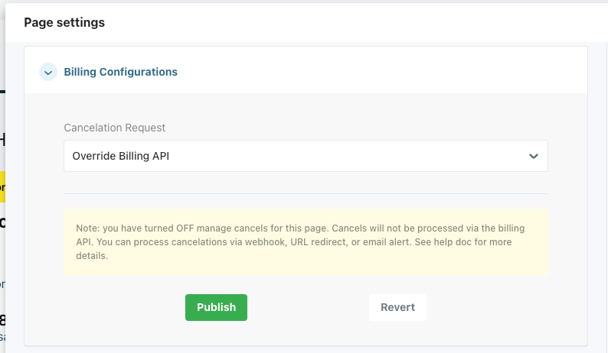Collapse section using the circular chevron icon
The height and width of the screenshot is (353, 608).
(x=49, y=72)
